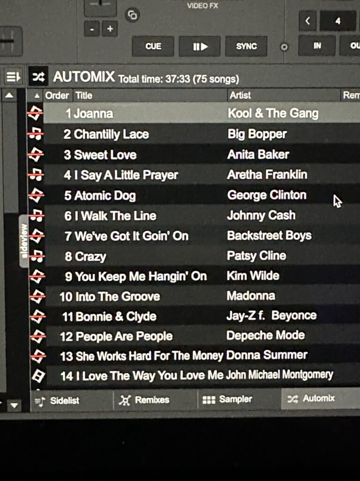This screenshot has width=360, height=481.
Task: Click the missing-file icon next to Chantilly Lace
Action: pyautogui.click(x=36, y=134)
